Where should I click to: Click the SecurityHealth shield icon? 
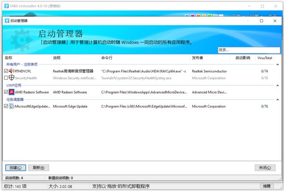point(12,78)
